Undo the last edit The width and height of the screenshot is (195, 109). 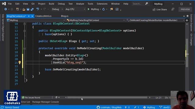point(38,9)
